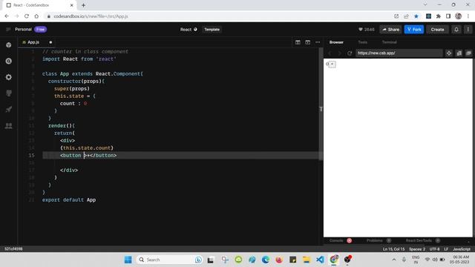
Task: Expand the hidden system tray icons chevron
Action: coord(394,260)
